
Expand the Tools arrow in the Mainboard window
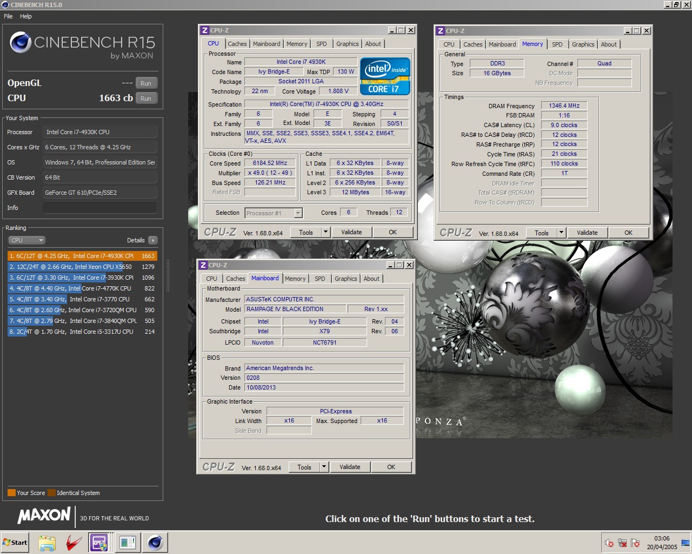pos(324,467)
